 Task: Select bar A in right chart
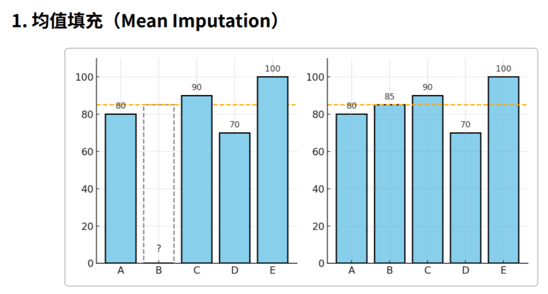click(352, 188)
